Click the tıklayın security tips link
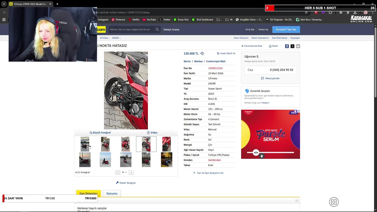The height and width of the screenshot is (212, 377). coord(265,103)
